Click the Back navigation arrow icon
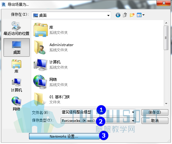The width and height of the screenshot is (172, 144). pos(118,15)
